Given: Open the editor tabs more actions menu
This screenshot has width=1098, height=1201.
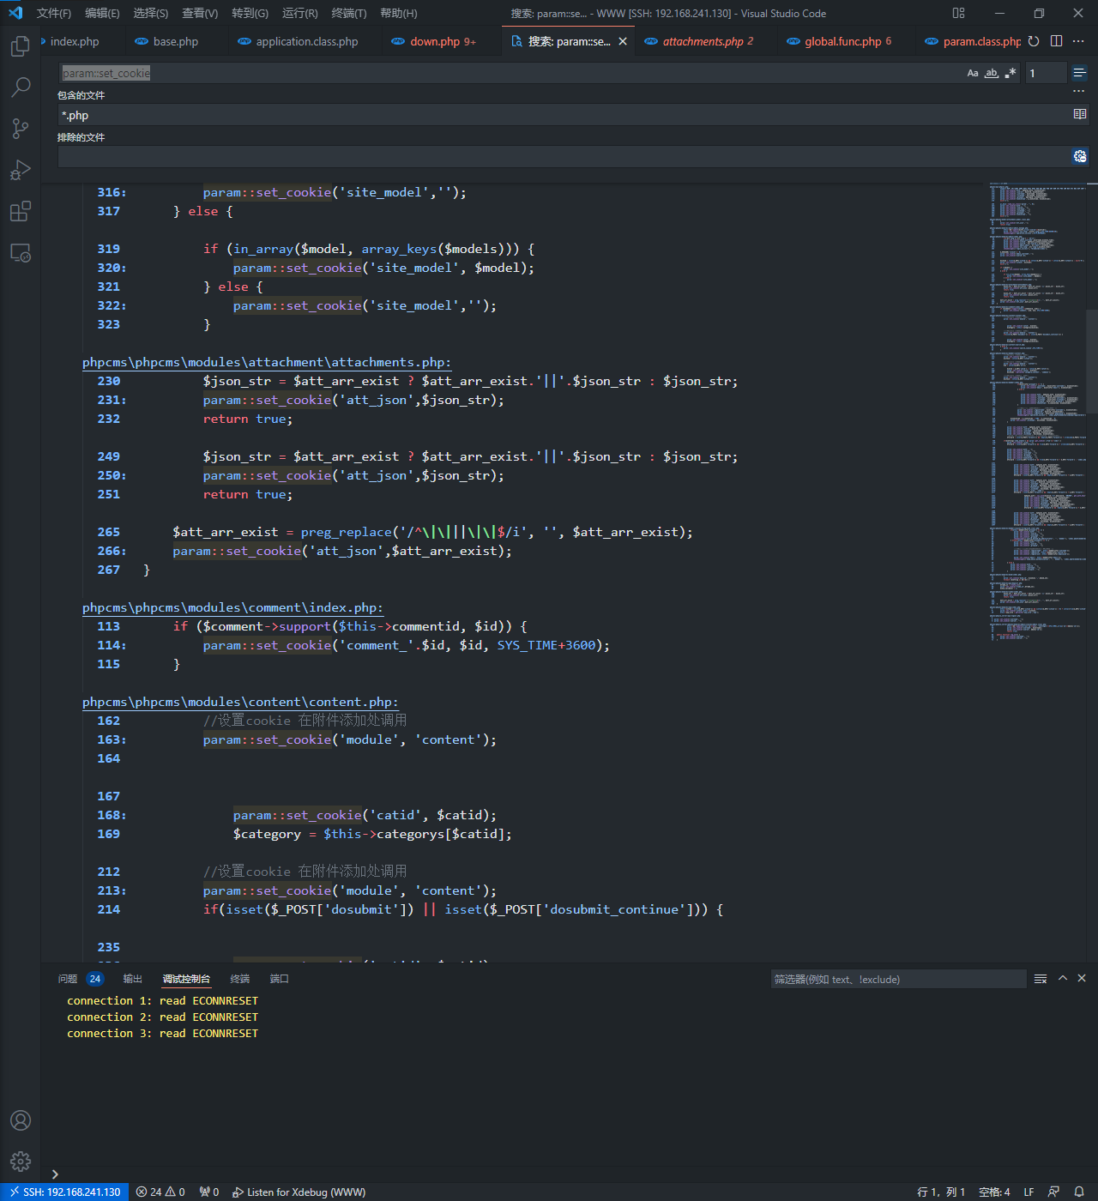Looking at the screenshot, I should pos(1078,41).
